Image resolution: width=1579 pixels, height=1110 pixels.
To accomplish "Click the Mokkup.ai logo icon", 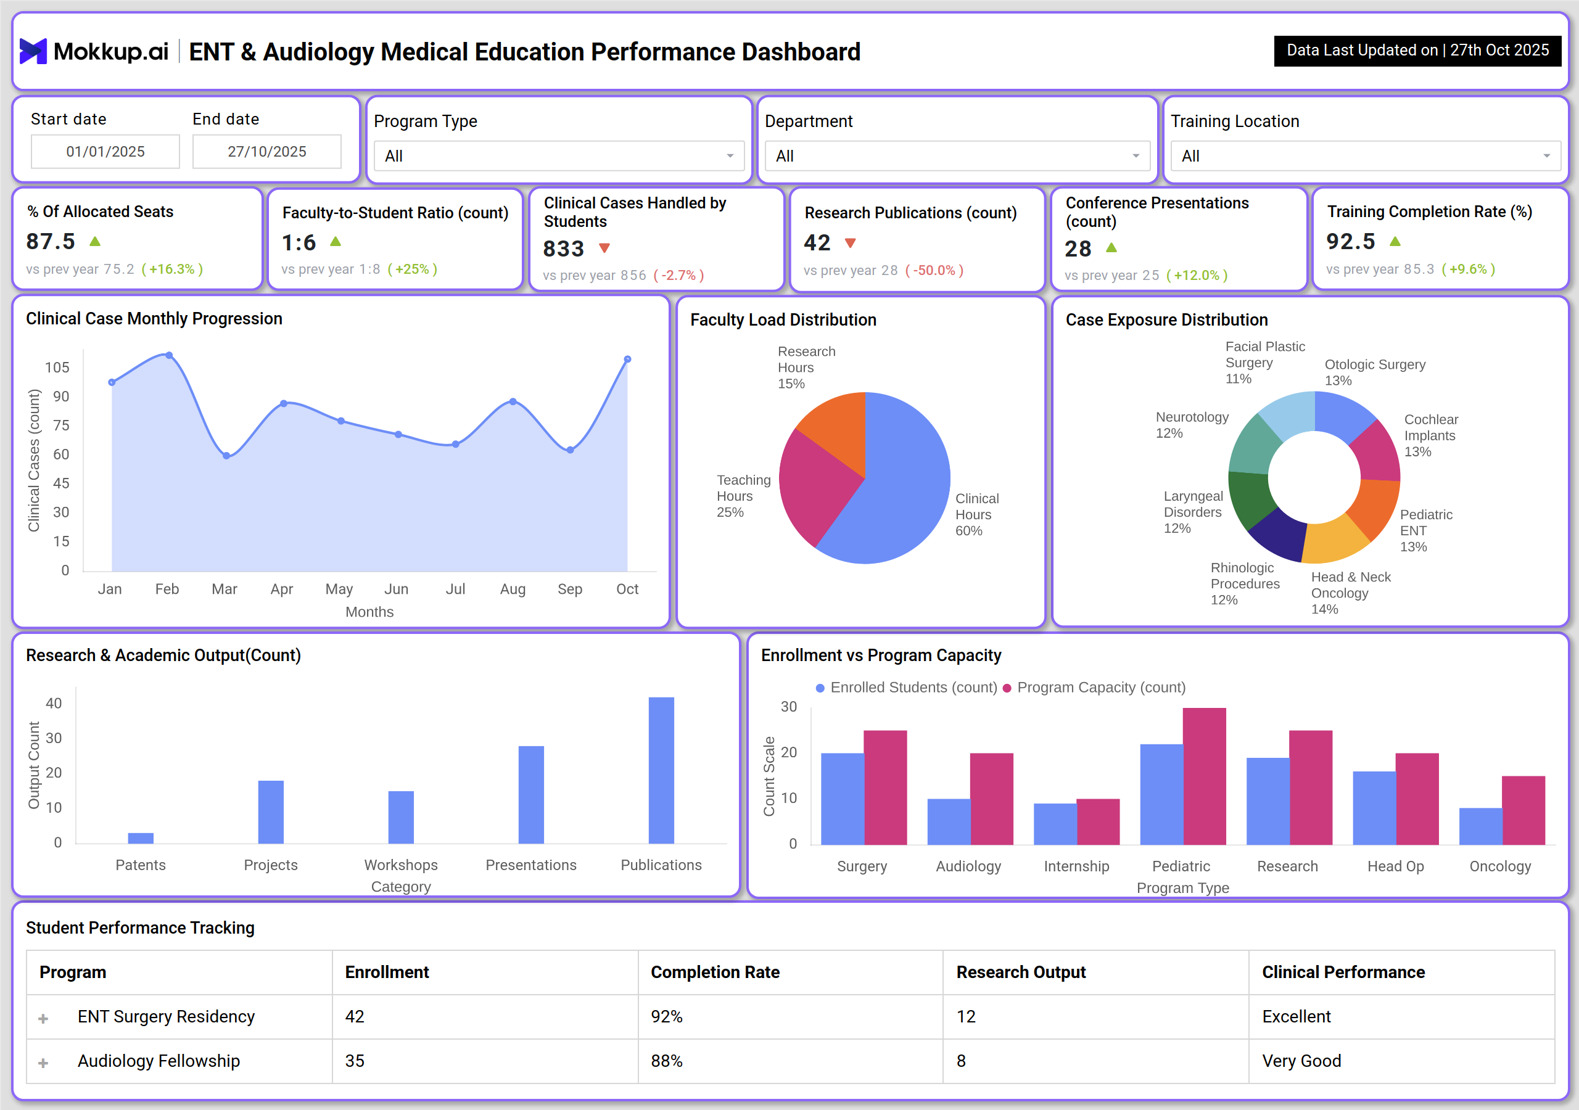I will [33, 51].
